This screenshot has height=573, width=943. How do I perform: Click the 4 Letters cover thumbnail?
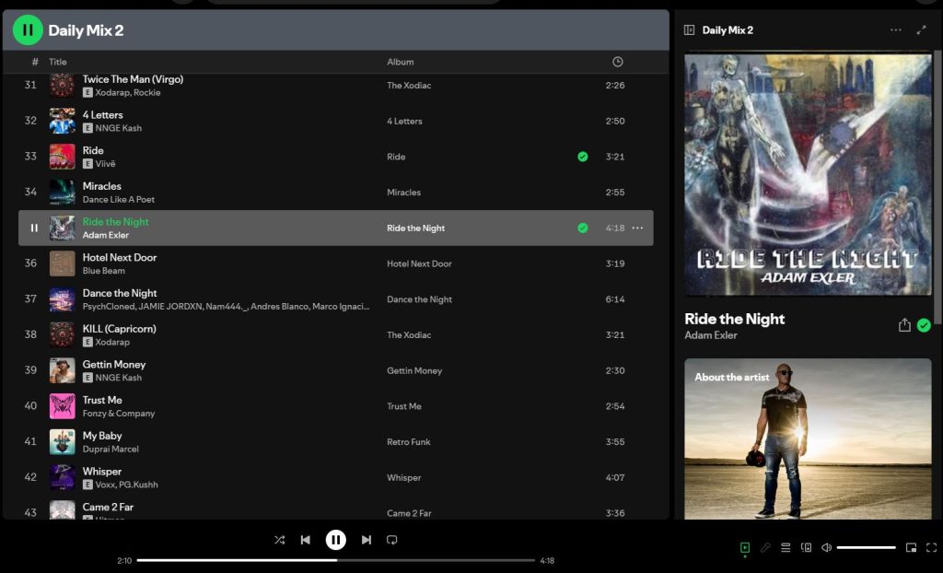[62, 121]
